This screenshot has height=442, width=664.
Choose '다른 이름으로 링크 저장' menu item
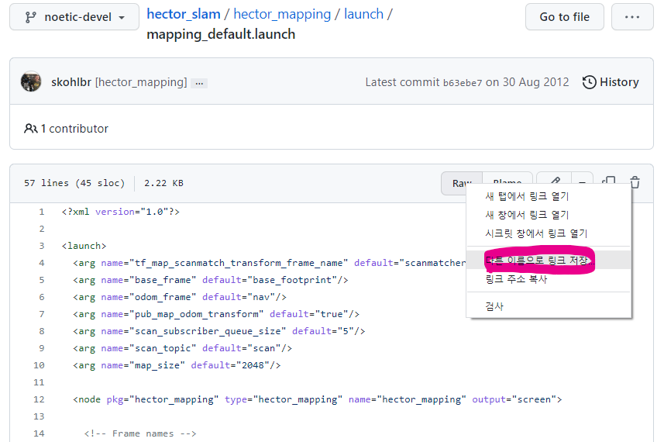(549, 261)
